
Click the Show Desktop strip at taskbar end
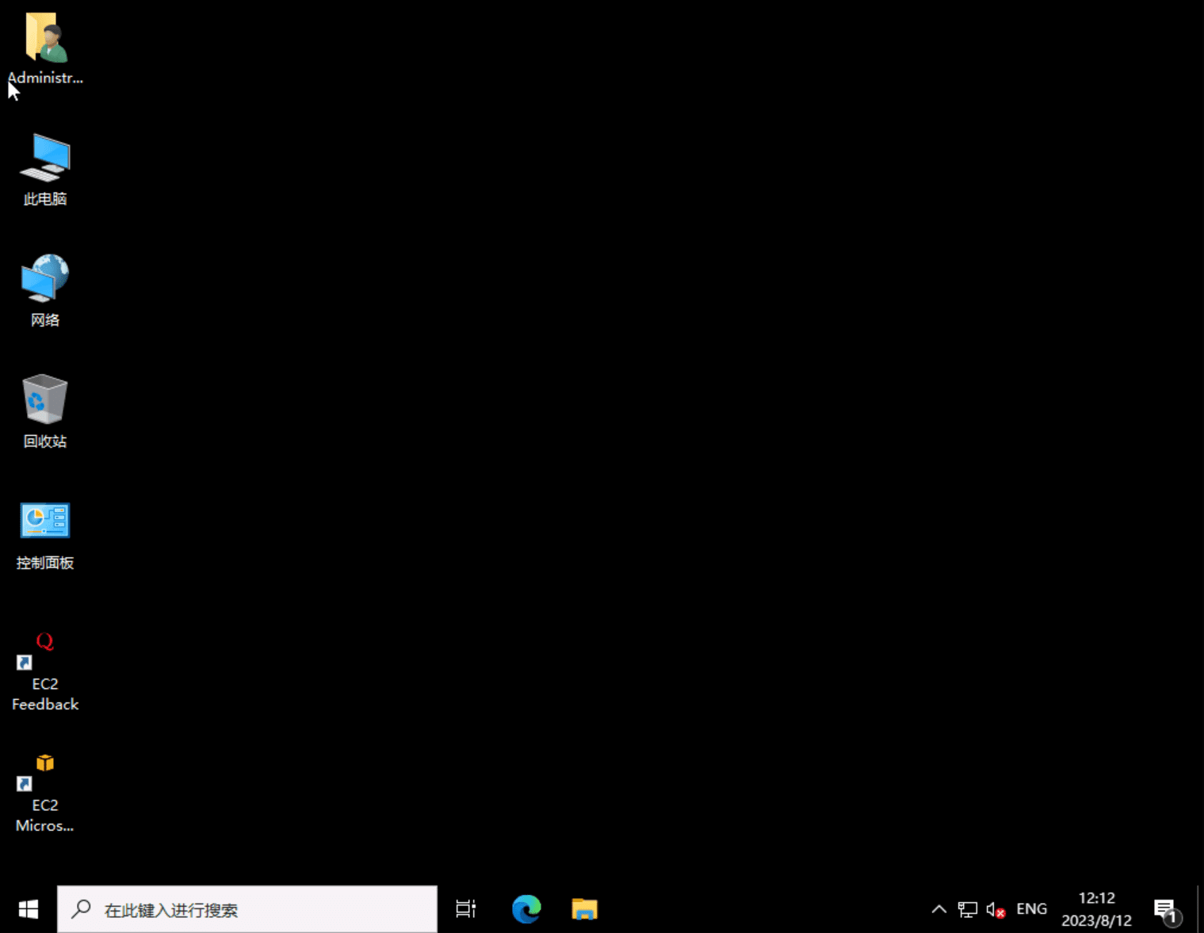[x=1200, y=909]
